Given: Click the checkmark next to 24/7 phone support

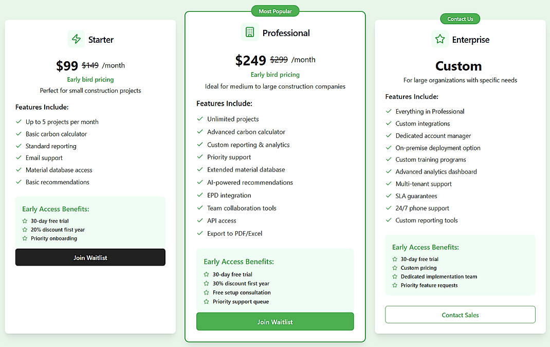Looking at the screenshot, I should click(389, 208).
